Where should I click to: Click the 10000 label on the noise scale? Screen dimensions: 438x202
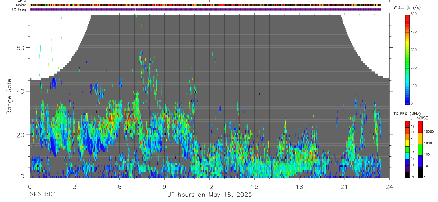429,131
